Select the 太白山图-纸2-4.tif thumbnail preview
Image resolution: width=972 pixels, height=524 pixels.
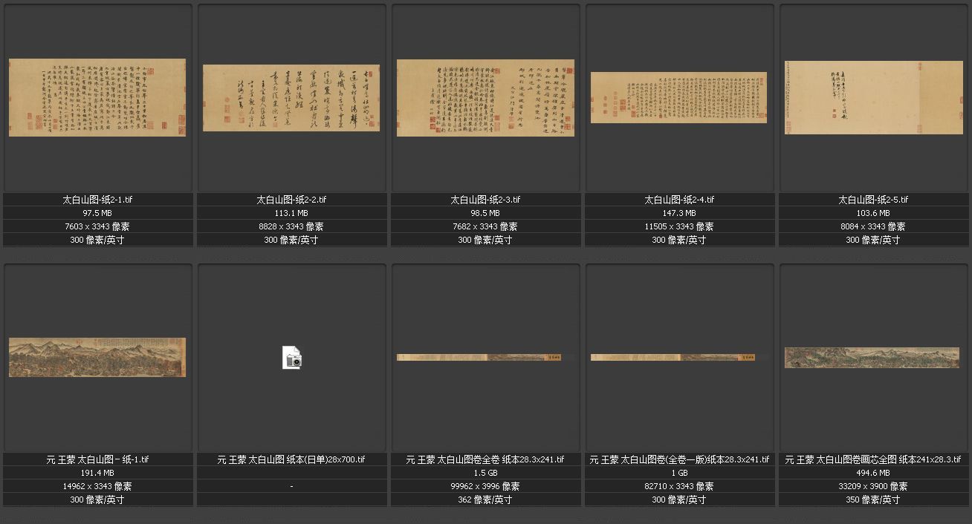678,97
